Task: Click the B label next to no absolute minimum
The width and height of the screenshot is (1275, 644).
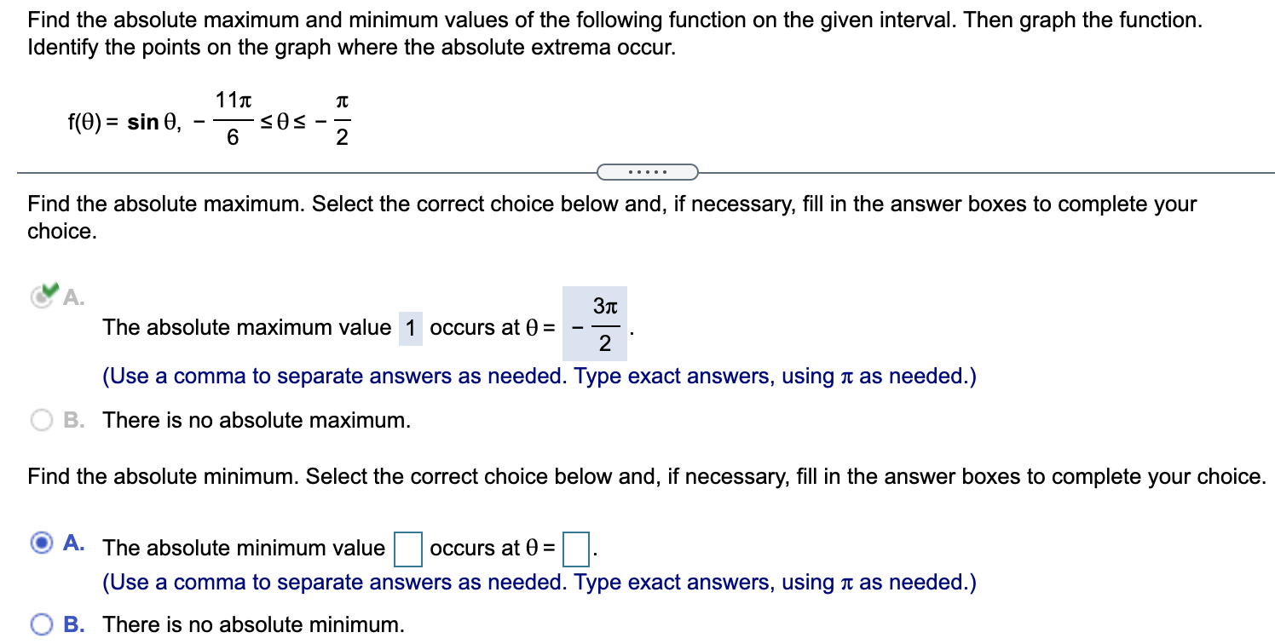Action: tap(72, 624)
